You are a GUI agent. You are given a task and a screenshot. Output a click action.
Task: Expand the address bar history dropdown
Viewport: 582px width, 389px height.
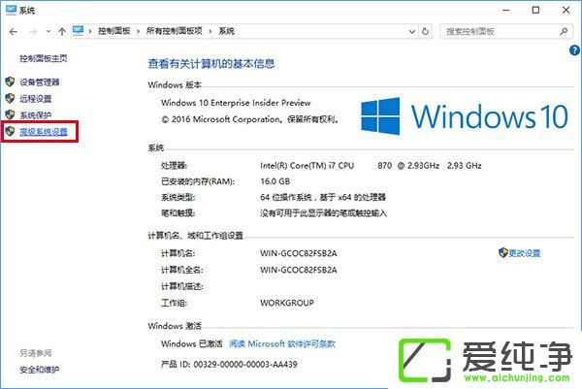[411, 32]
